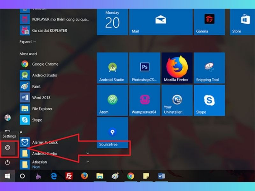The image size is (255, 191).
Task: Click the purple bird icon on taskbar
Action: (x=38, y=176)
